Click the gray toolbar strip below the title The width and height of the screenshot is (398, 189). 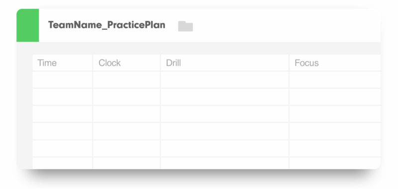[x=199, y=48]
